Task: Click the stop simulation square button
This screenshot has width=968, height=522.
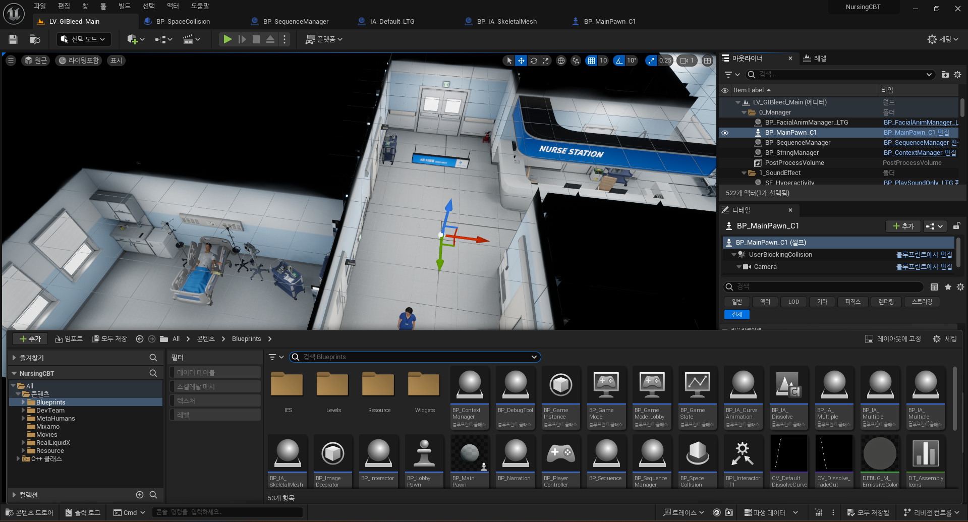Action: tap(256, 39)
